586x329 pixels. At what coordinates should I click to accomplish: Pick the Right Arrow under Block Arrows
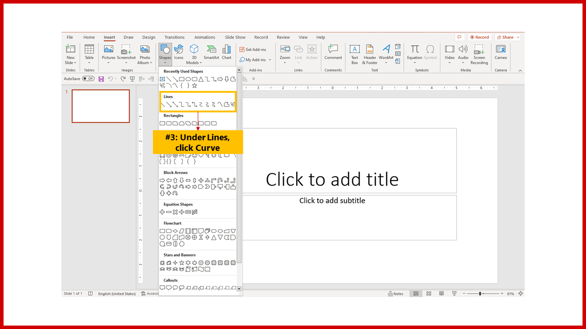point(162,180)
